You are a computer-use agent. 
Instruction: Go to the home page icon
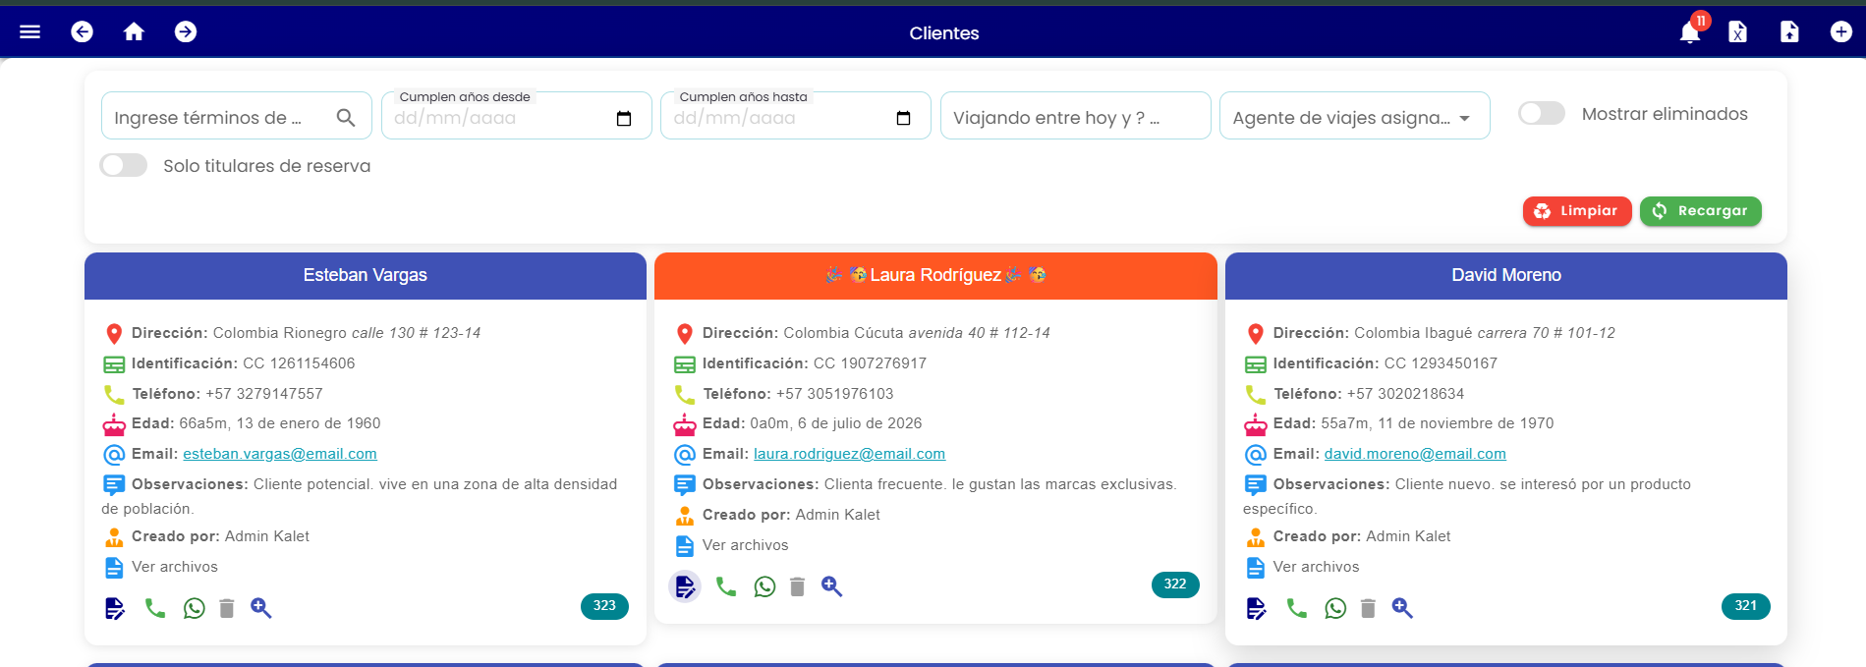(134, 32)
